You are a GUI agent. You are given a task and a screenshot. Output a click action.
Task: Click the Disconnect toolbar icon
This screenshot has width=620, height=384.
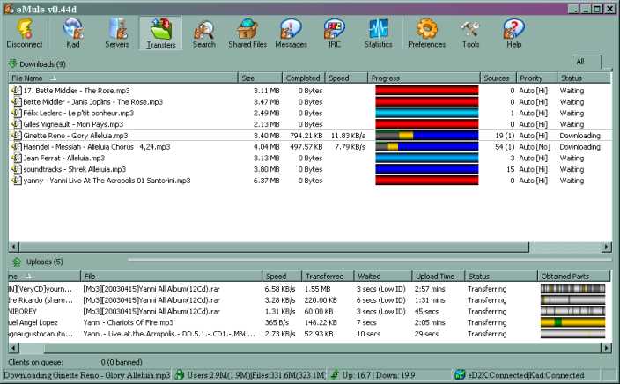24,33
